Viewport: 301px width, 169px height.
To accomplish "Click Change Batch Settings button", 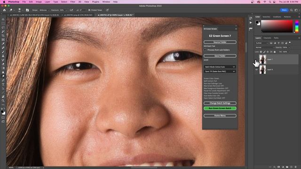I will point(220,103).
